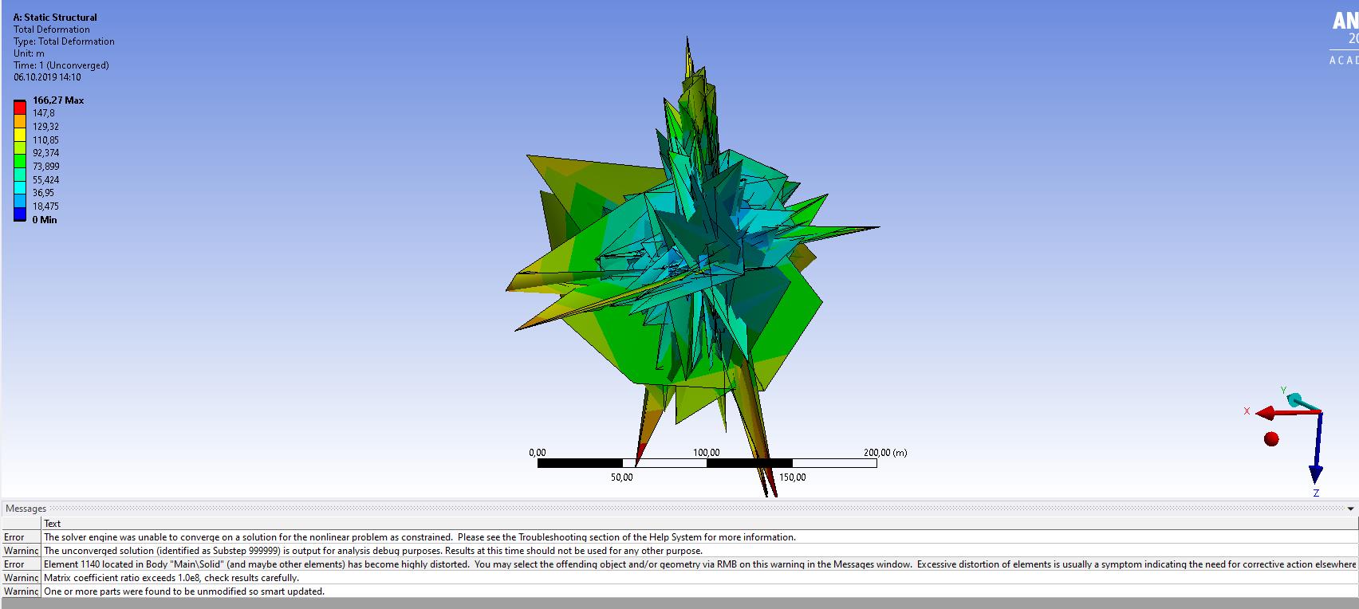The image size is (1359, 609).
Task: Click the red isometric view sphere near triad
Action: [1271, 438]
